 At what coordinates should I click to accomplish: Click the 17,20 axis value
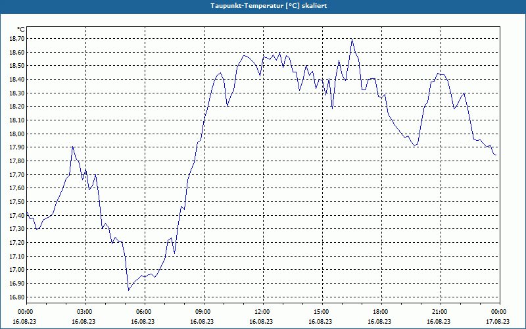[17, 243]
